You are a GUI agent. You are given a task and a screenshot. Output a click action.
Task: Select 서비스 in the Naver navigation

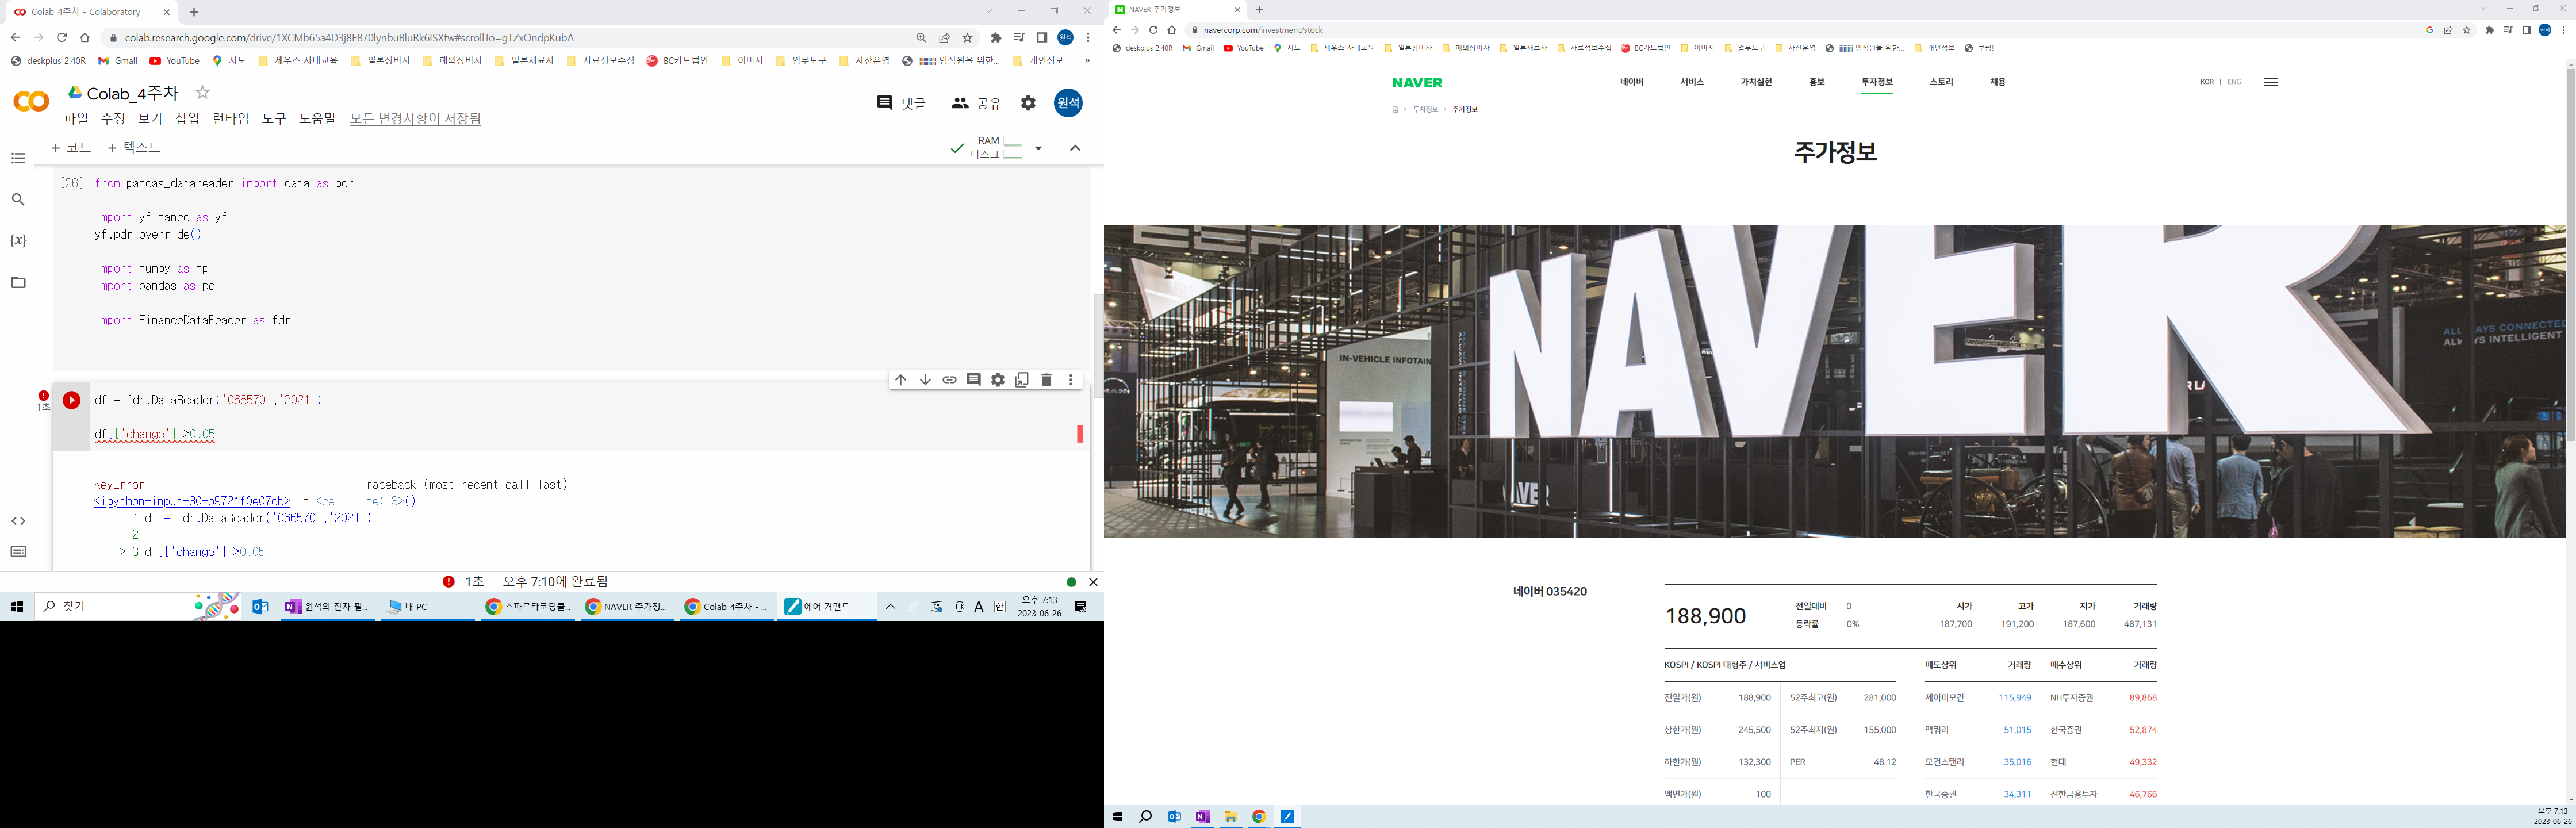[1692, 82]
